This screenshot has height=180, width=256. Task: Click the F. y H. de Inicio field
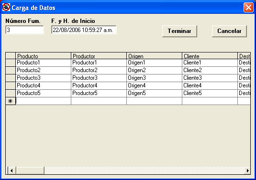[x=84, y=30]
